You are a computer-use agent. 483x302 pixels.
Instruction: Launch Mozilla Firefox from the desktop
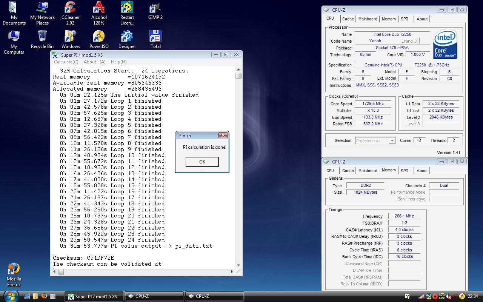[x=14, y=275]
